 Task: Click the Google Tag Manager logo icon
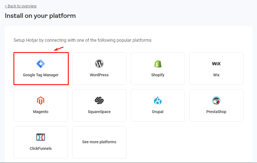[41, 64]
